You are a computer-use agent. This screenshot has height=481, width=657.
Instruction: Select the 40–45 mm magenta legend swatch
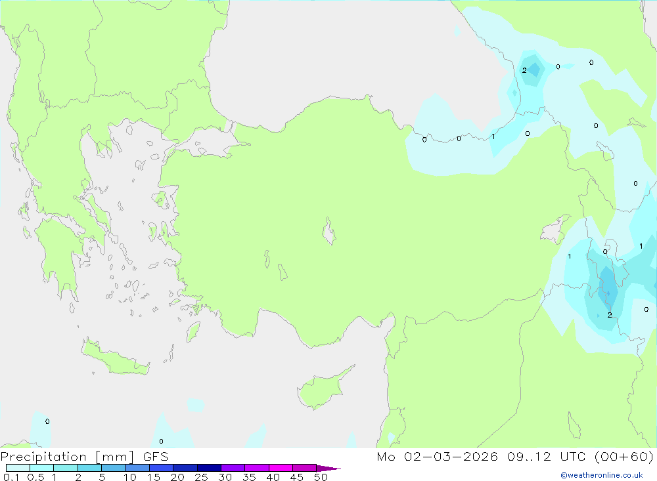pos(281,468)
